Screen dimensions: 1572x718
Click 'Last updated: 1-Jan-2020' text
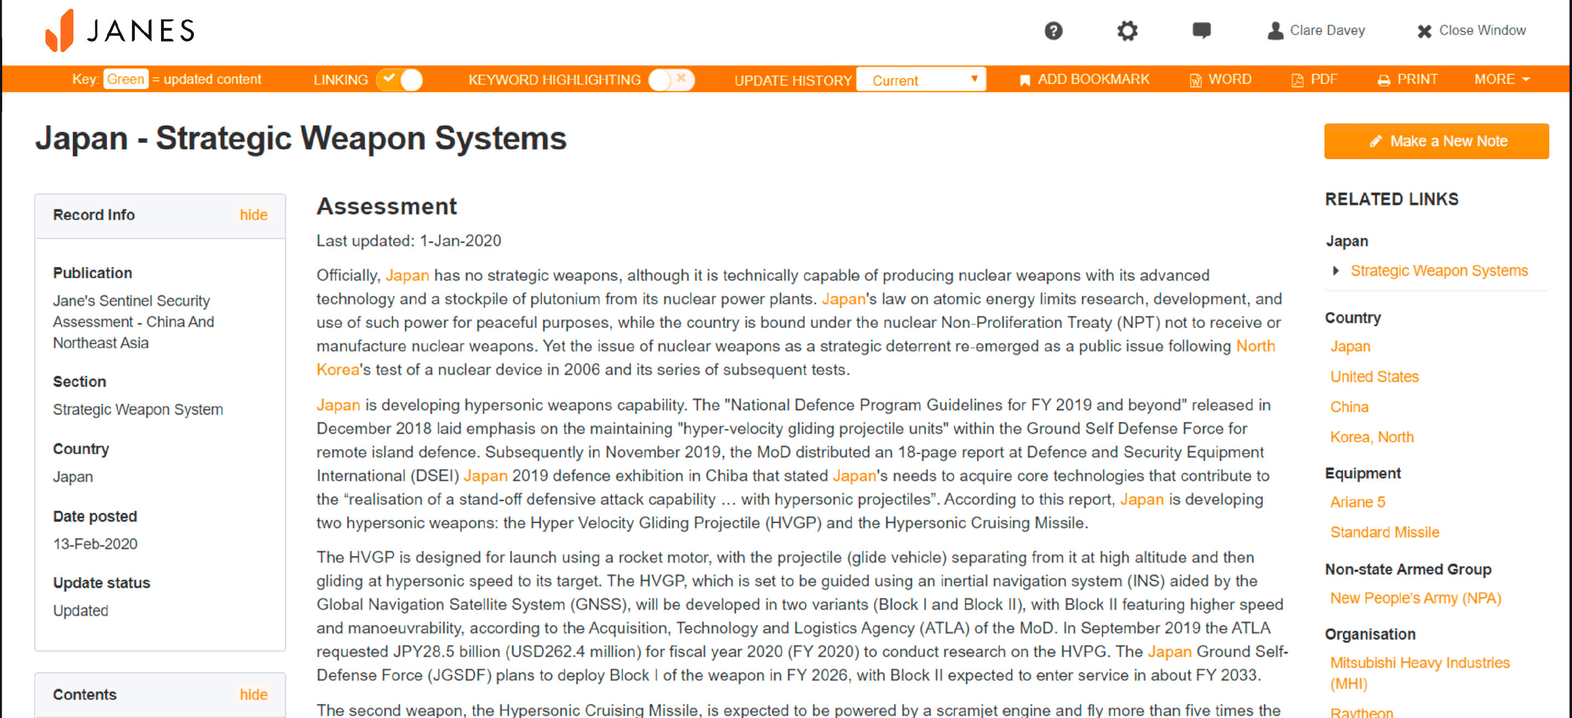tap(408, 240)
